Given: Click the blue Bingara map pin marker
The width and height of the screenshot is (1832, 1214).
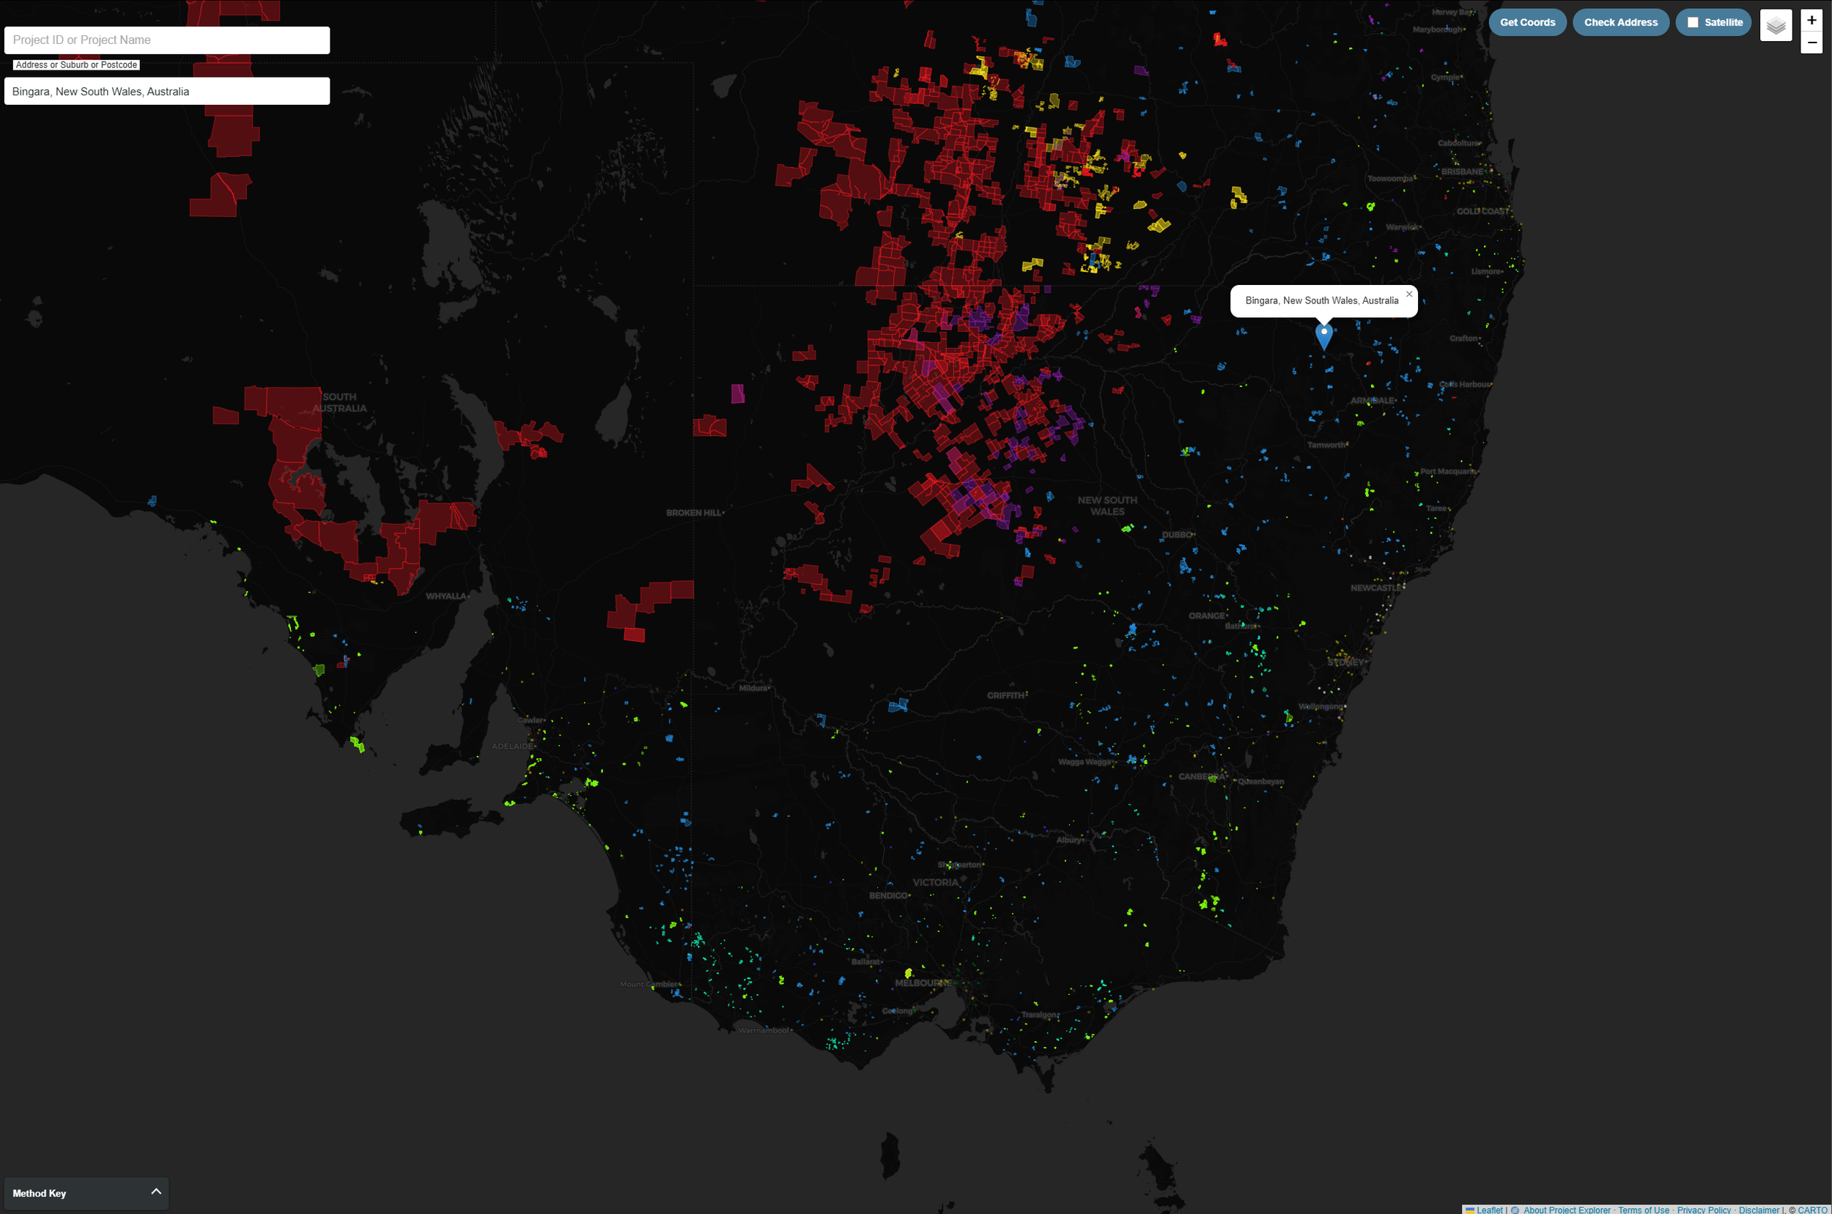Looking at the screenshot, I should coord(1323,336).
